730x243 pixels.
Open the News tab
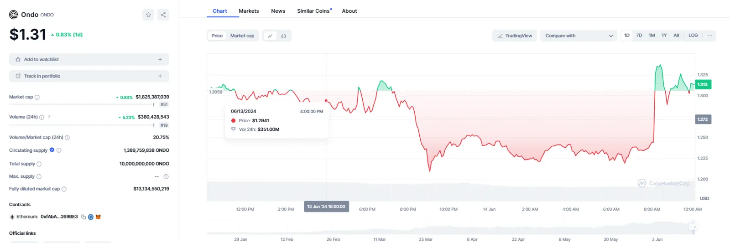pos(278,11)
